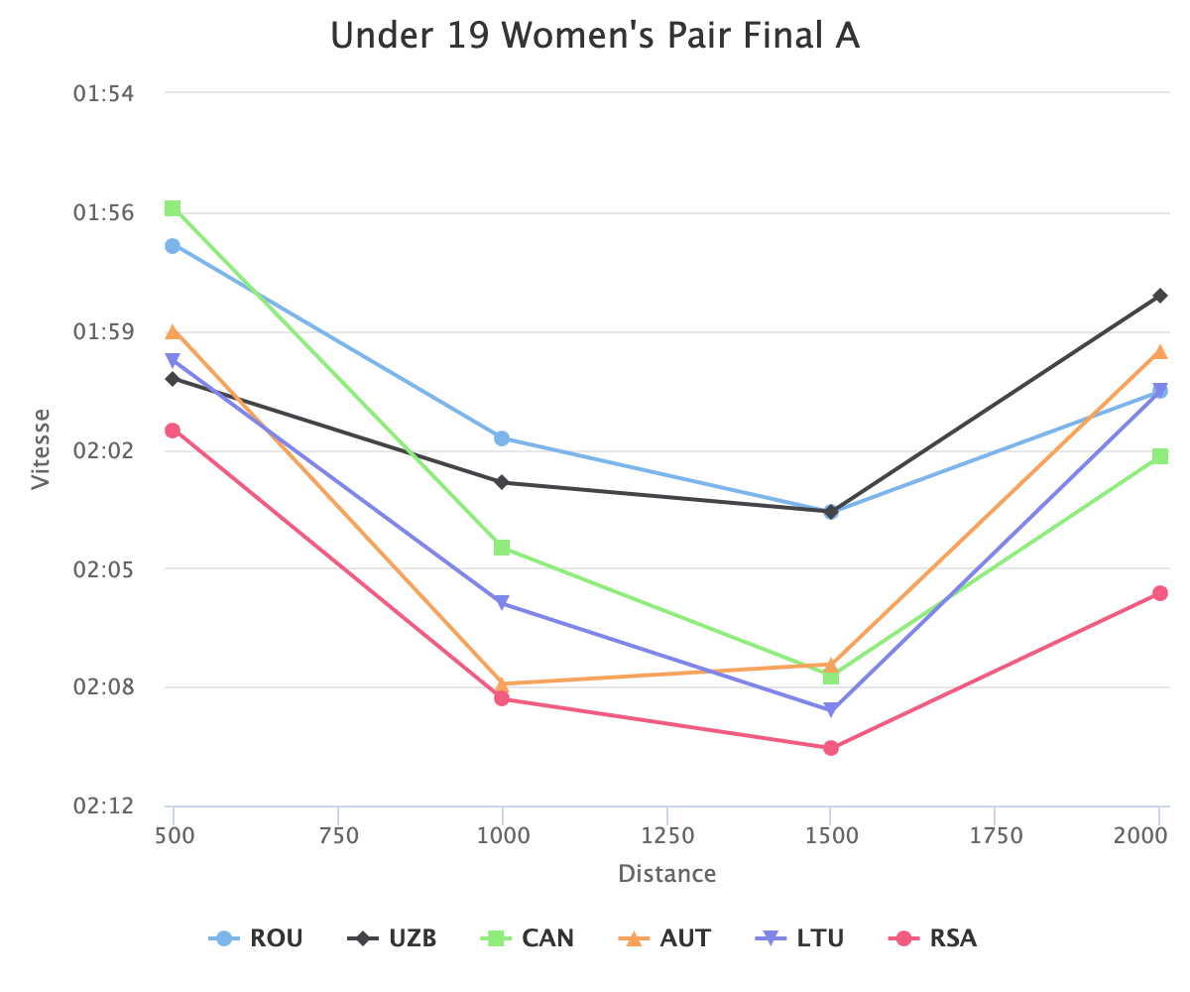The image size is (1190, 992).
Task: Click the 1000 label on Distance axis
Action: (x=503, y=835)
